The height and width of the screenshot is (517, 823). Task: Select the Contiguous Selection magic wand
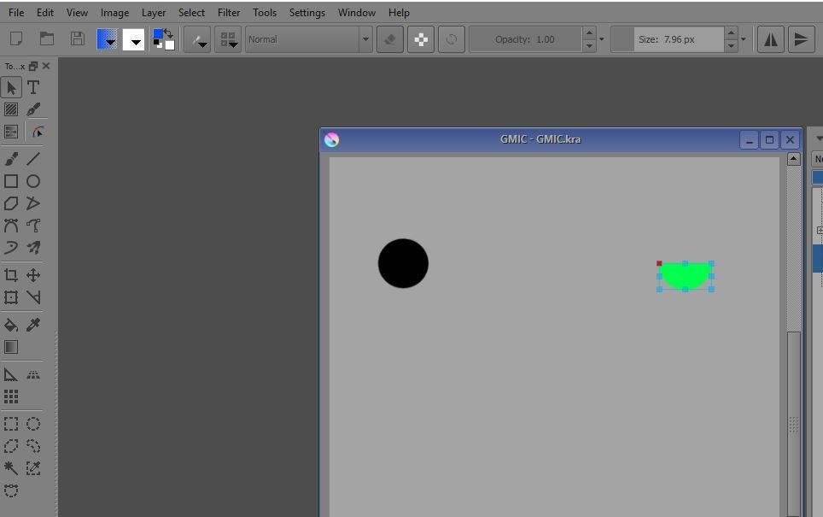click(x=11, y=468)
